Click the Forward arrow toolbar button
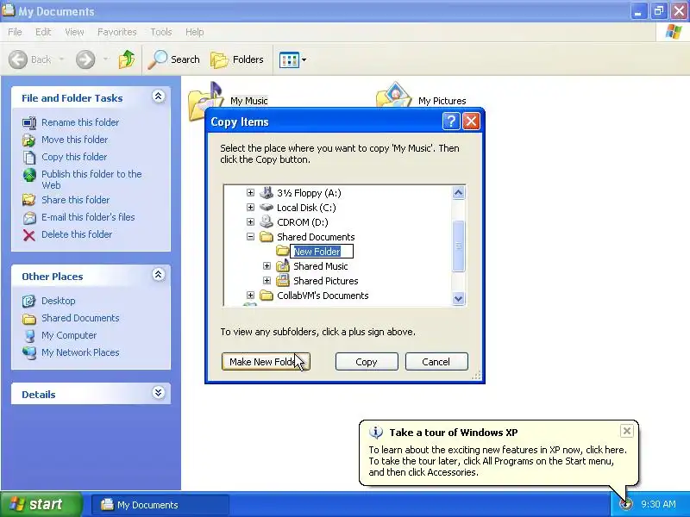The height and width of the screenshot is (517, 690). click(85, 59)
